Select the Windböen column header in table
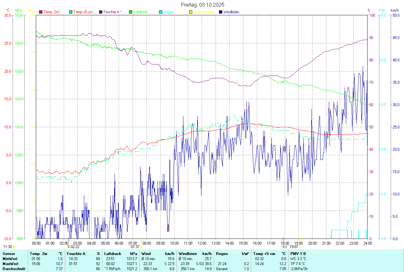The image size is (404, 272). [188, 254]
